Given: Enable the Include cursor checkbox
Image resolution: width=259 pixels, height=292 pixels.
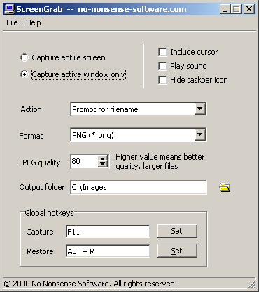Looking at the screenshot, I should click(162, 52).
